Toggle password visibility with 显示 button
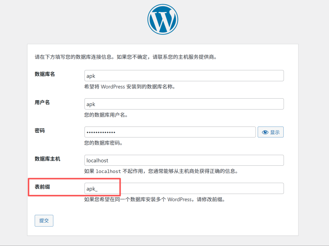 point(271,132)
